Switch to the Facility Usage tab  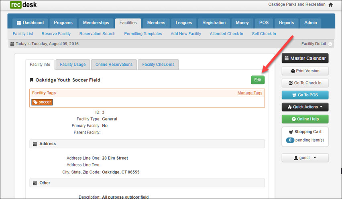click(73, 65)
